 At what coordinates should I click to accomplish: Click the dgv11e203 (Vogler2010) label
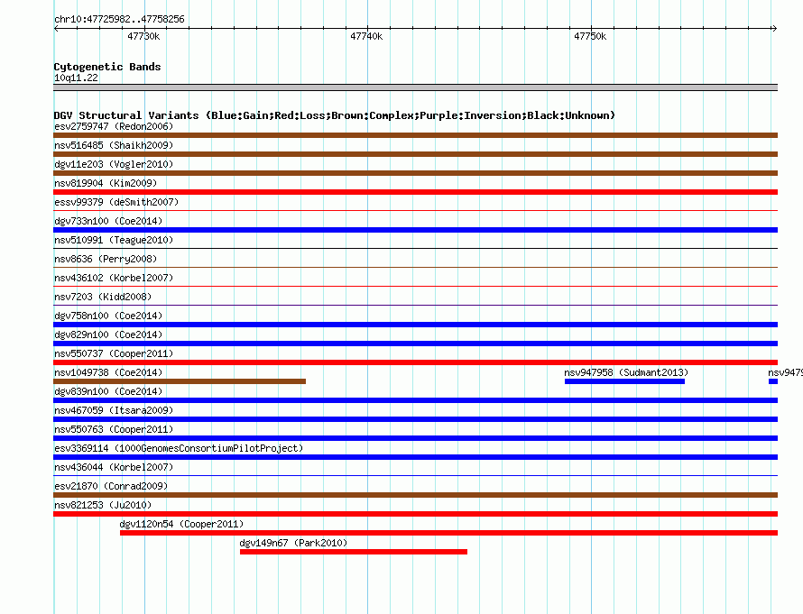(x=114, y=164)
